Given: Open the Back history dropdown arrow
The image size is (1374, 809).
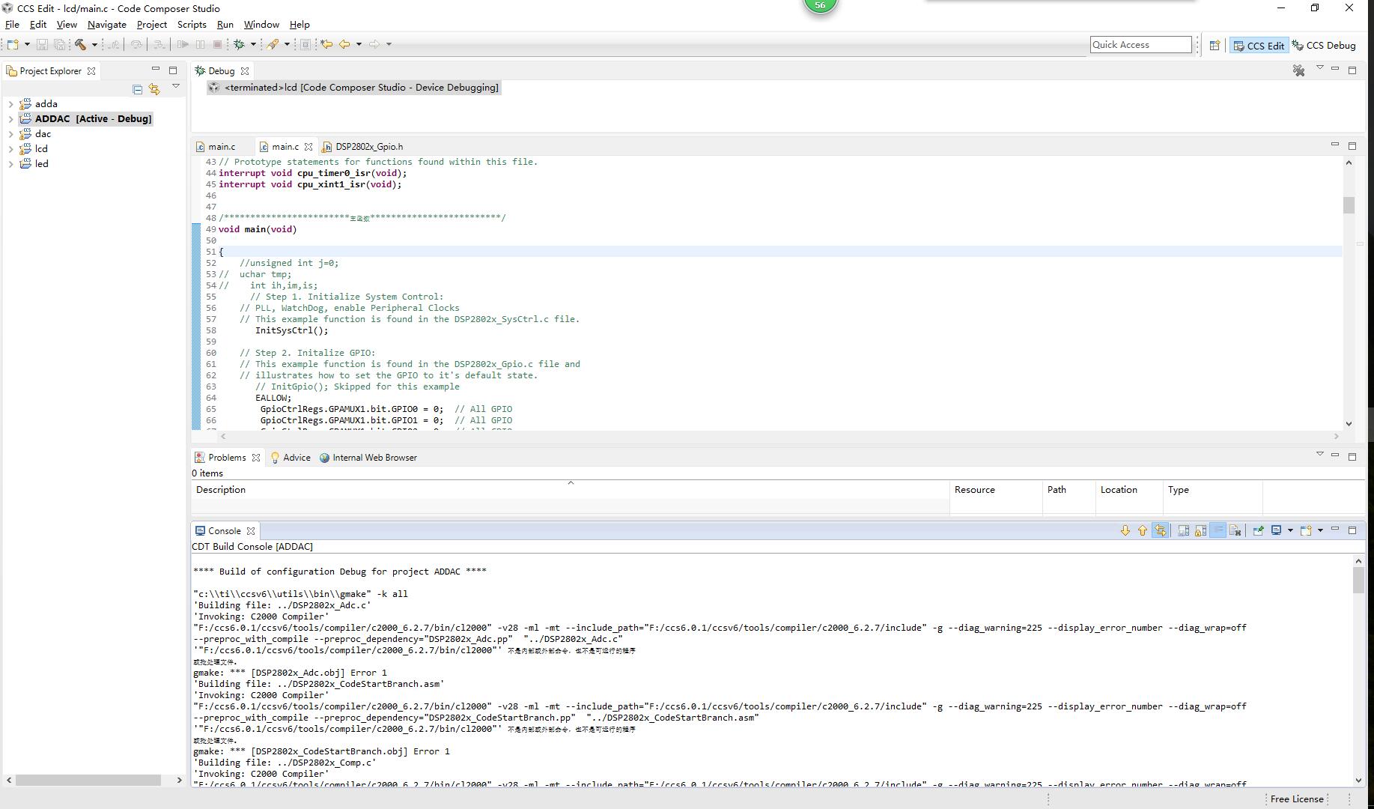Looking at the screenshot, I should click(359, 44).
